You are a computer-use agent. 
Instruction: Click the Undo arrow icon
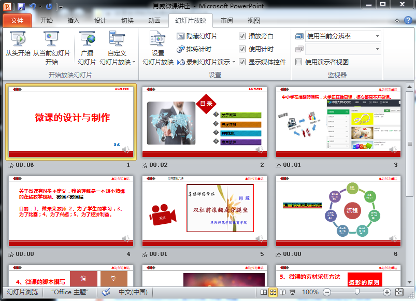33,6
